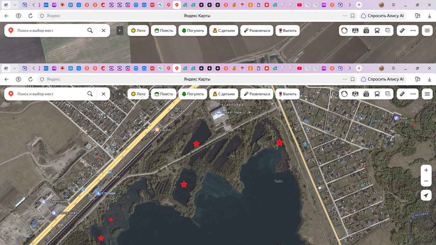Viewport: 436px width, 245px height.
Task: Activate the ruler tool in the lower window
Action: (x=402, y=94)
